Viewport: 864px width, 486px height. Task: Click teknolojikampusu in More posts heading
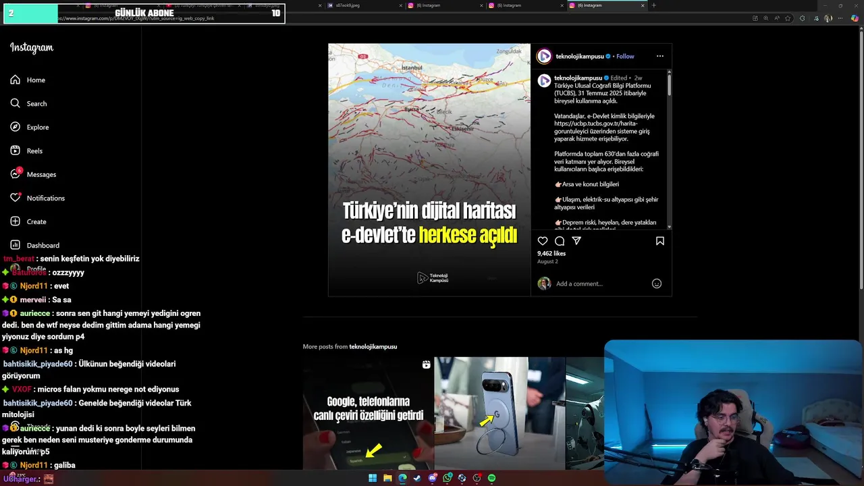coord(373,346)
